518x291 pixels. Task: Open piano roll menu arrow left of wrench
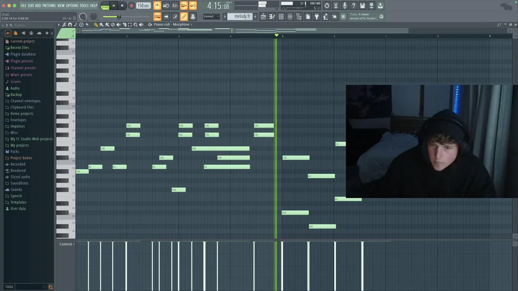pos(59,25)
